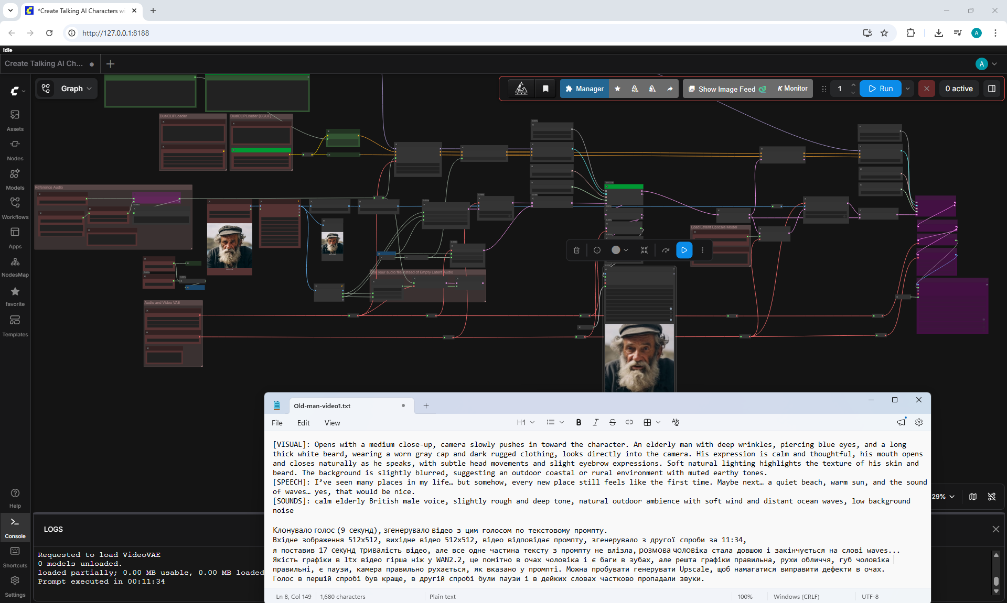1007x603 pixels.
Task: Click the Manager button
Action: coord(584,89)
